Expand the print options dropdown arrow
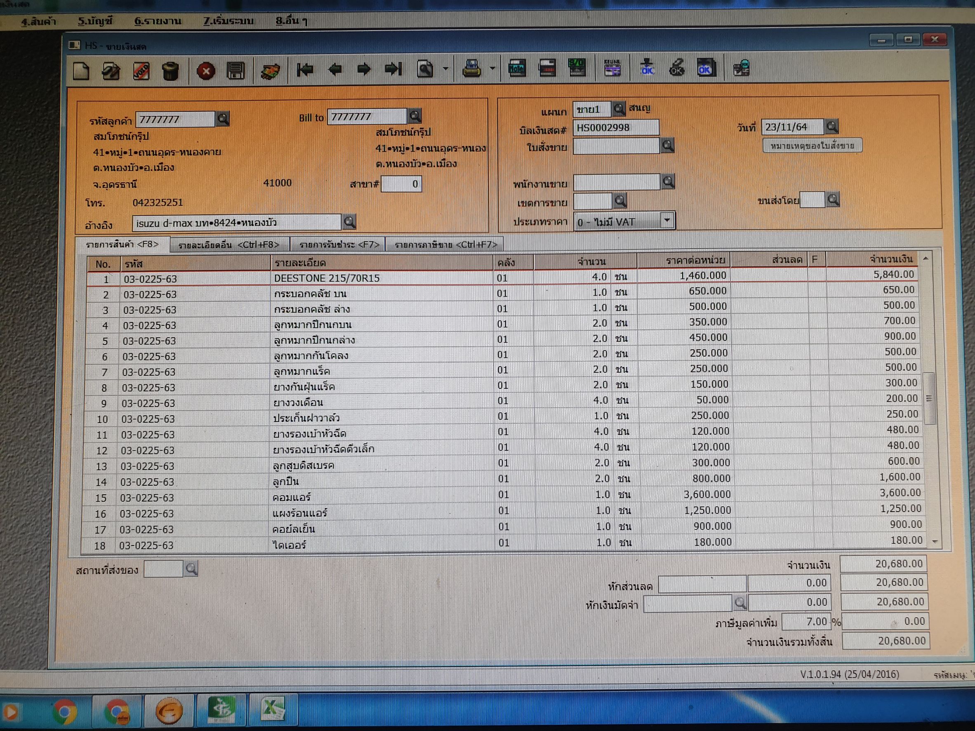Screen dimensions: 975x731 [492, 69]
